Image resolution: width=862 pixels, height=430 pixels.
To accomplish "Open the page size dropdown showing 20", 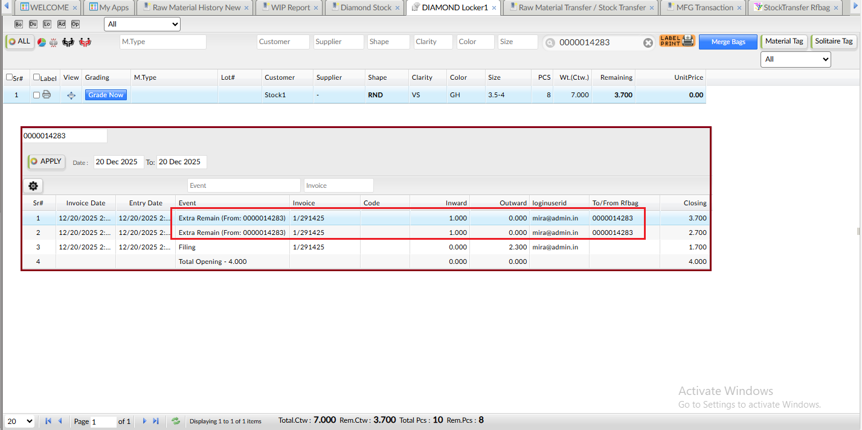I will [20, 422].
